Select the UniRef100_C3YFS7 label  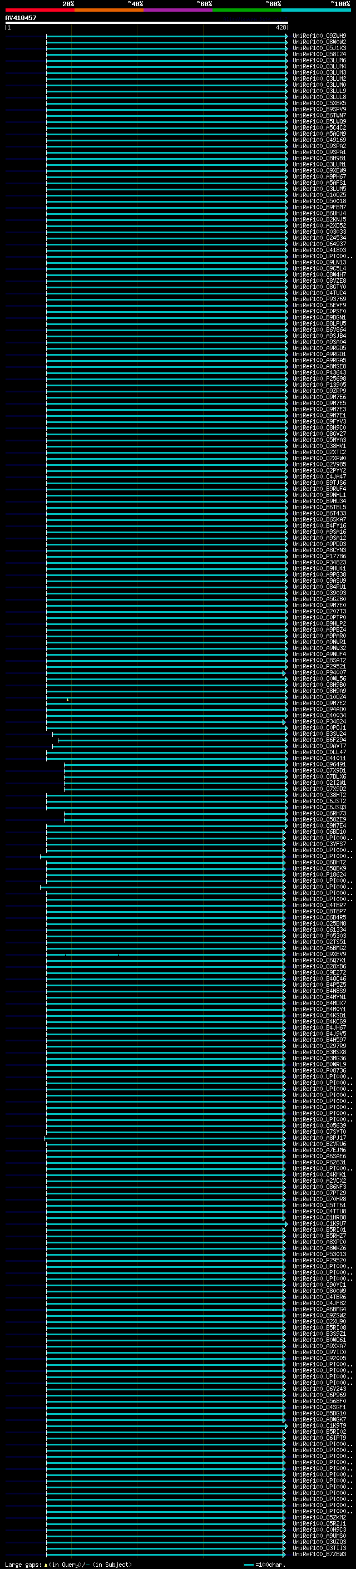coord(319,844)
